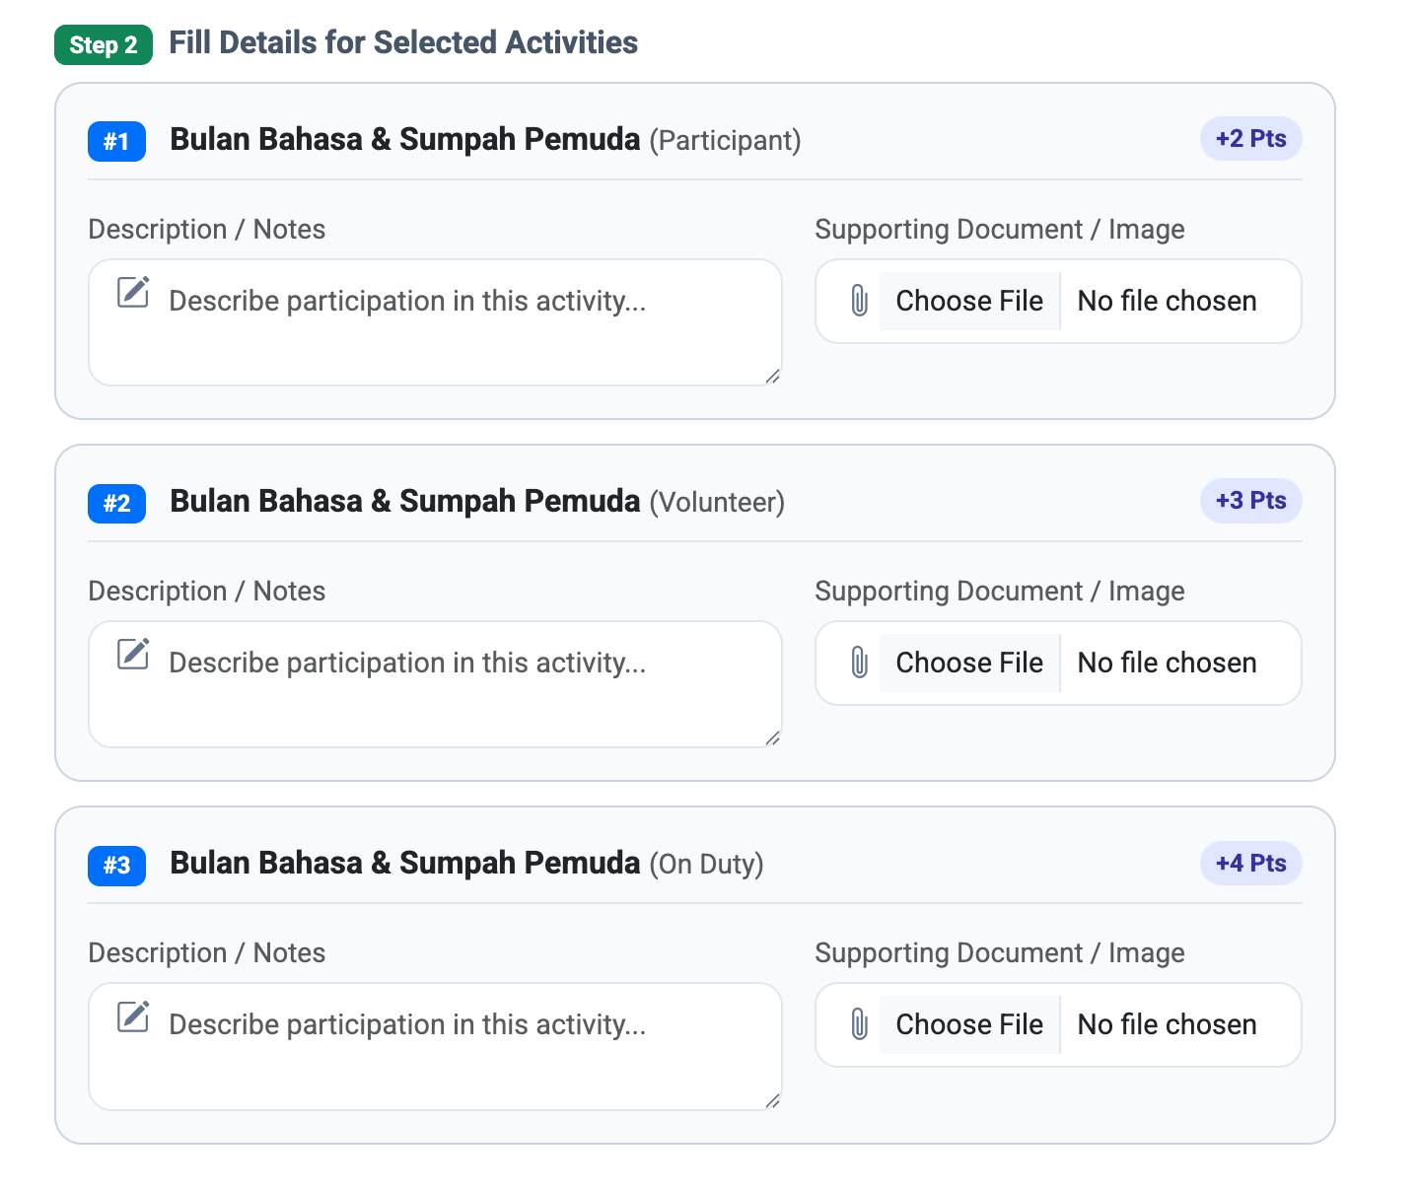Choose File for Participant supporting document
The height and width of the screenshot is (1189, 1420).
point(969,301)
